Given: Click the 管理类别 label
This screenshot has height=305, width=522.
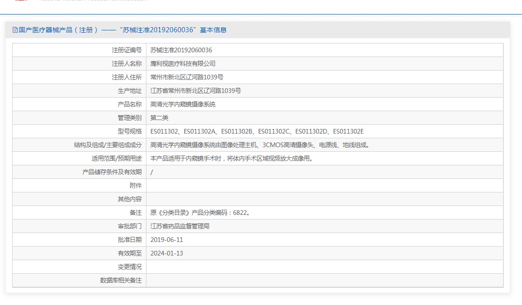Looking at the screenshot, I should pos(130,118).
